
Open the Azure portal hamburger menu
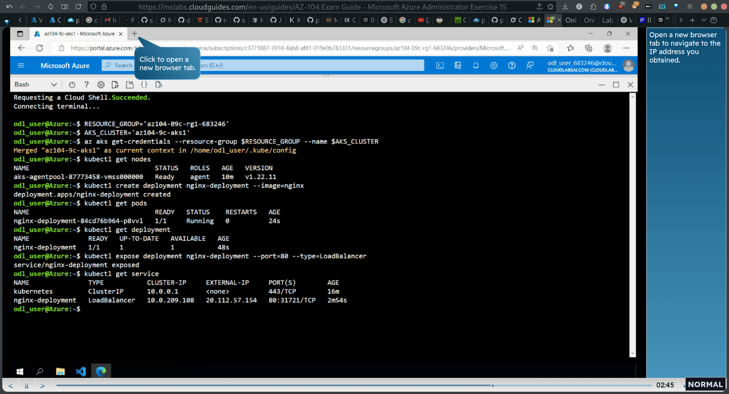(21, 66)
